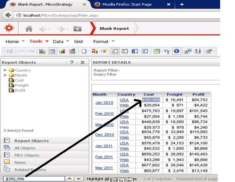The image size is (235, 182).
Task: Expand the Country tree node
Action: point(5,70)
